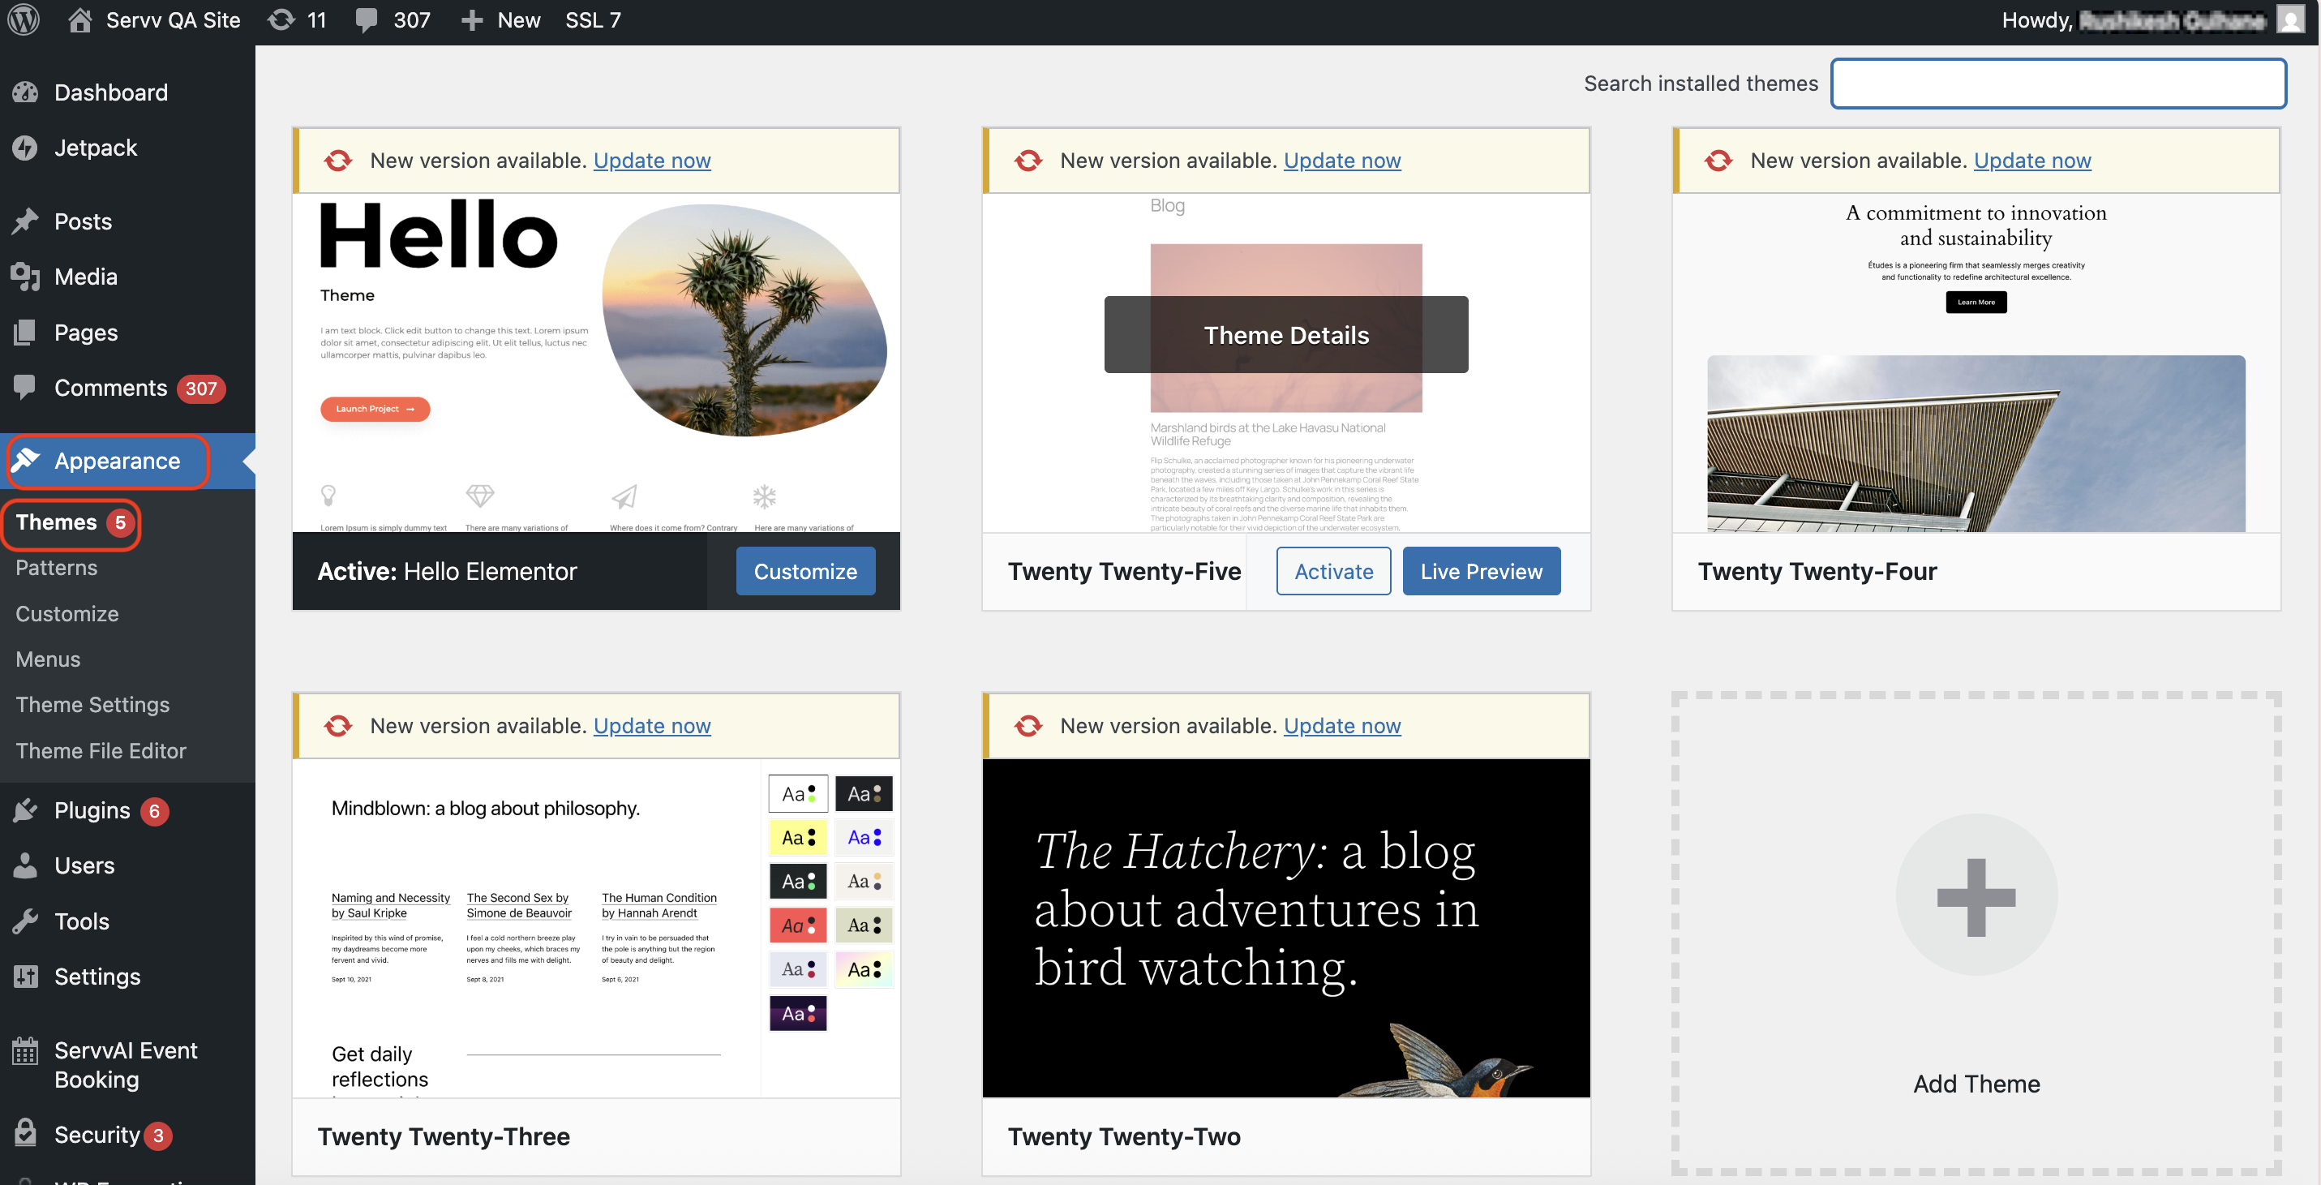Open the Plugins menu item

point(92,810)
